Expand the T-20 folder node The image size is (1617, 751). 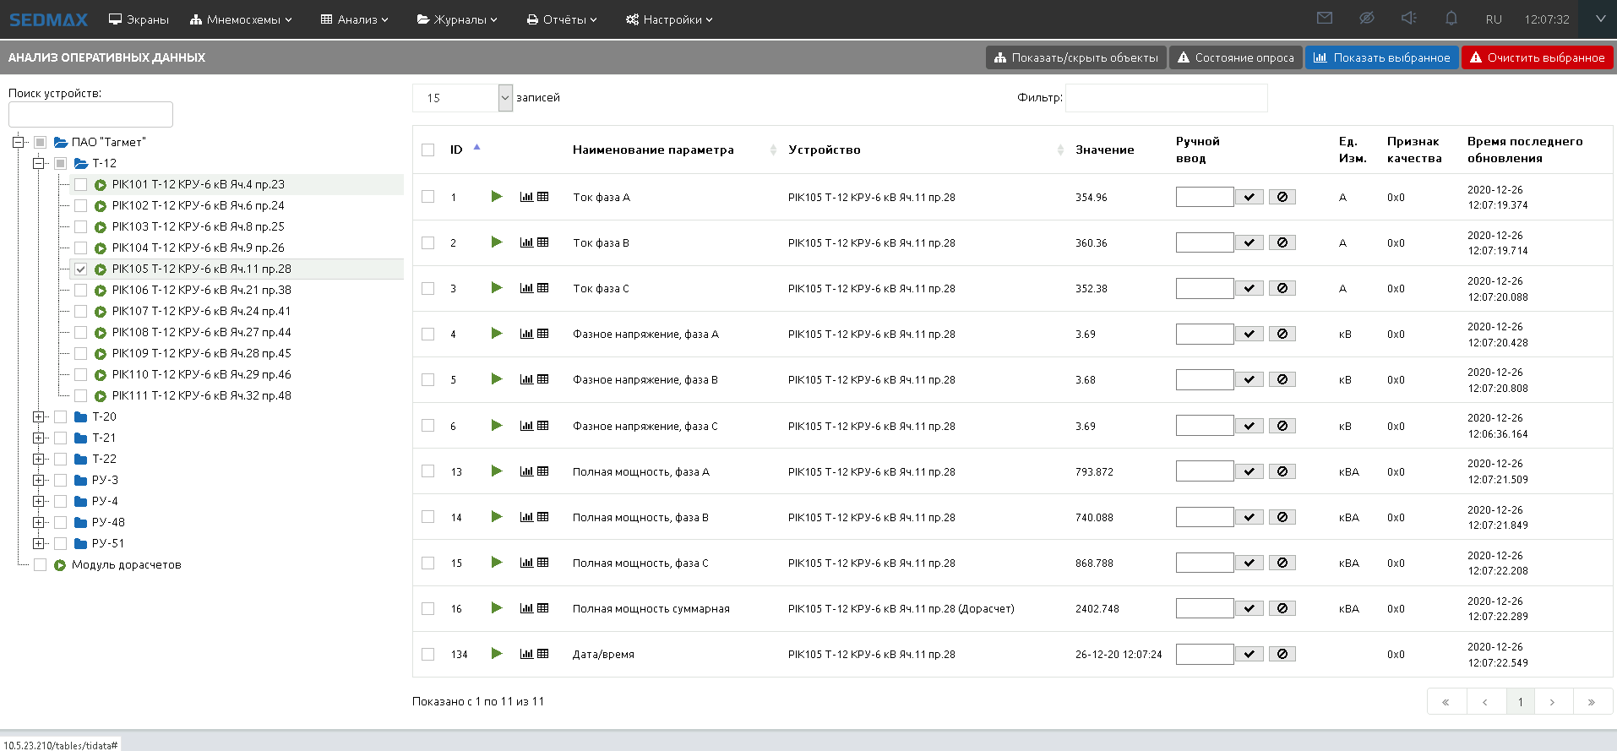[38, 416]
